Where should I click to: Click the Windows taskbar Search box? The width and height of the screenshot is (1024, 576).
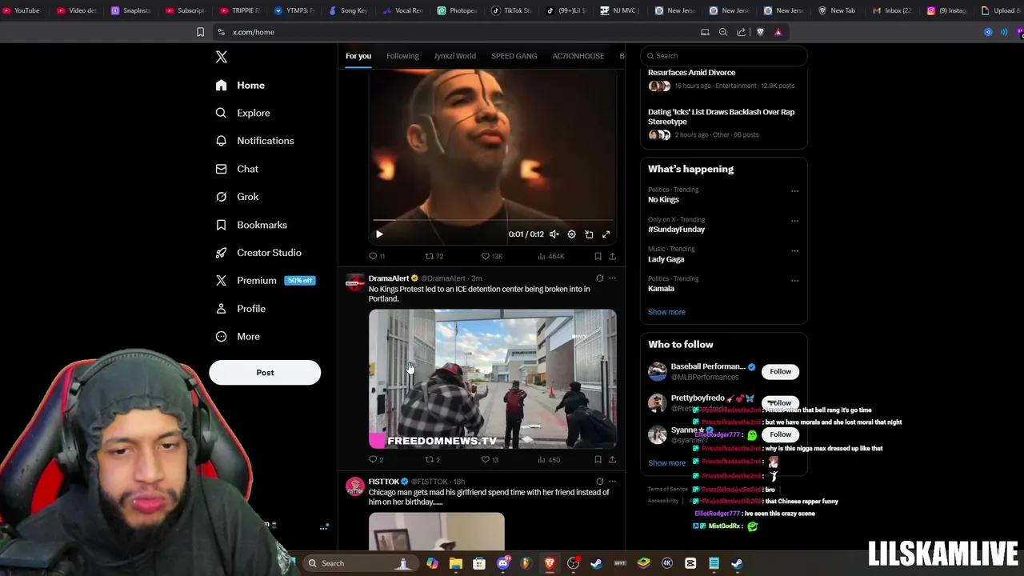point(359,563)
